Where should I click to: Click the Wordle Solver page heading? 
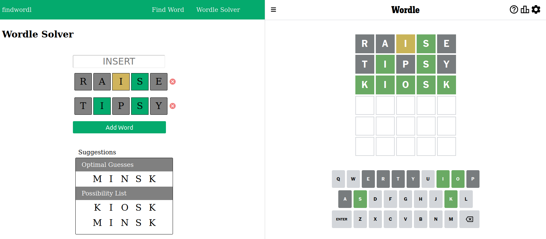click(38, 34)
